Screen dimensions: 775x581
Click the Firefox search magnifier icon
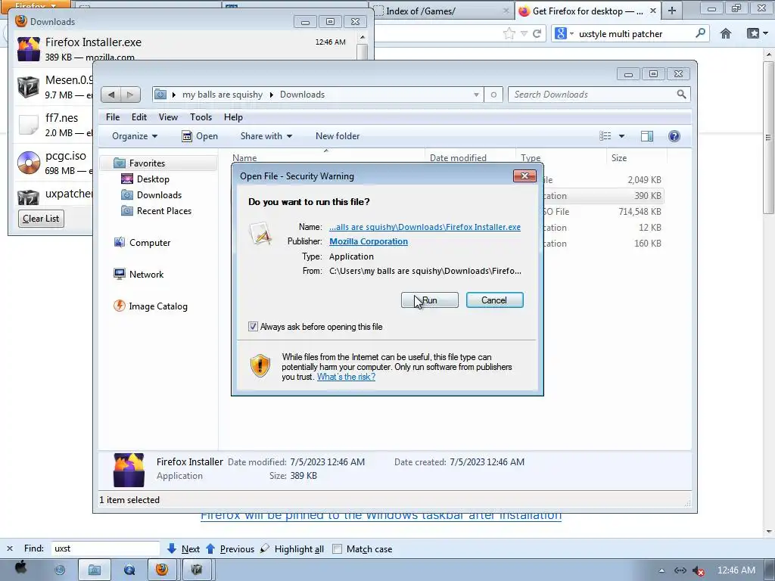[700, 33]
